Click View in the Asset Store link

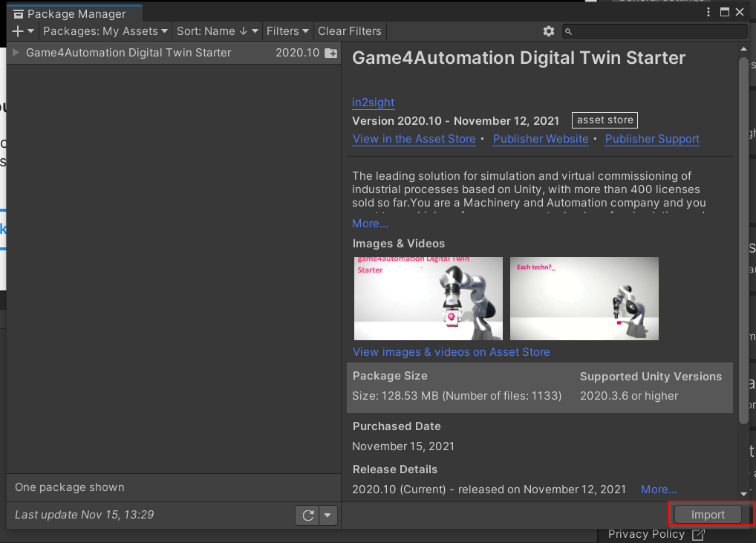[414, 139]
